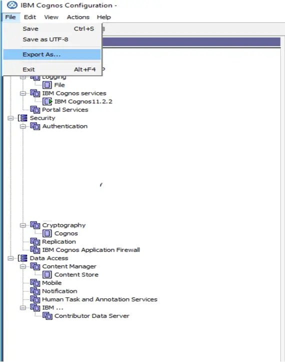Choose Save as UTF-8 option
The width and height of the screenshot is (285, 362).
click(x=52, y=40)
